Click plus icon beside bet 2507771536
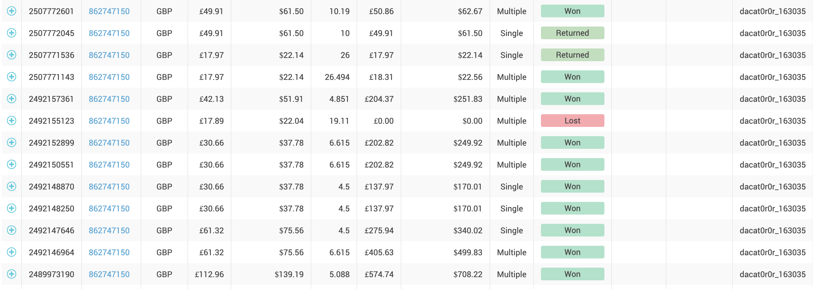The height and width of the screenshot is (289, 813). coord(11,55)
